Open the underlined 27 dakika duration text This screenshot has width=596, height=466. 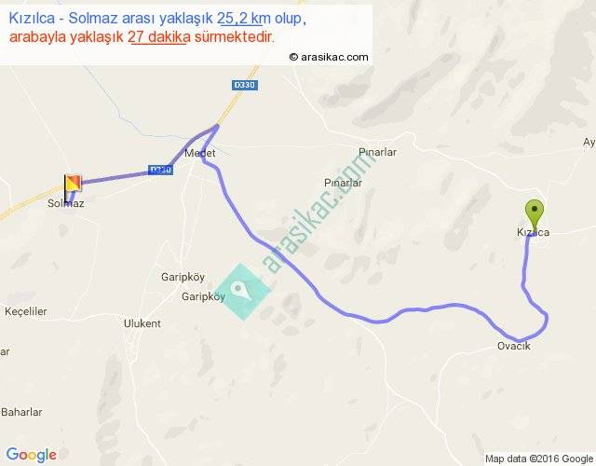[x=159, y=37]
